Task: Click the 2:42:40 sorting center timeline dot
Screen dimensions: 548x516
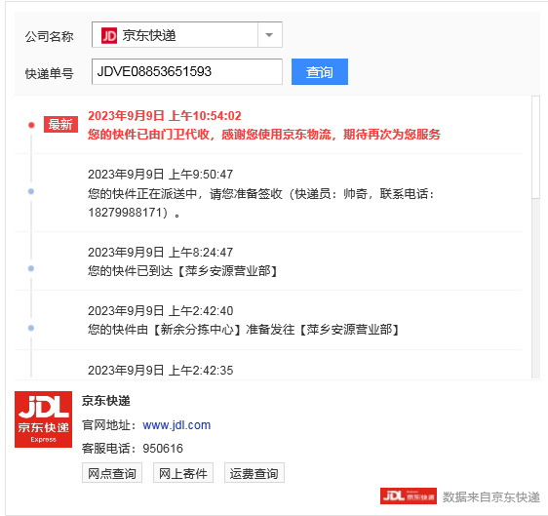Action: [x=31, y=328]
